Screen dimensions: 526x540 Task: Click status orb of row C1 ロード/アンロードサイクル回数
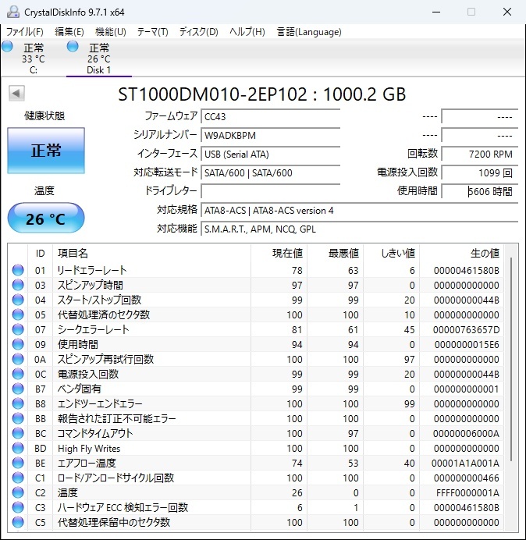click(18, 478)
